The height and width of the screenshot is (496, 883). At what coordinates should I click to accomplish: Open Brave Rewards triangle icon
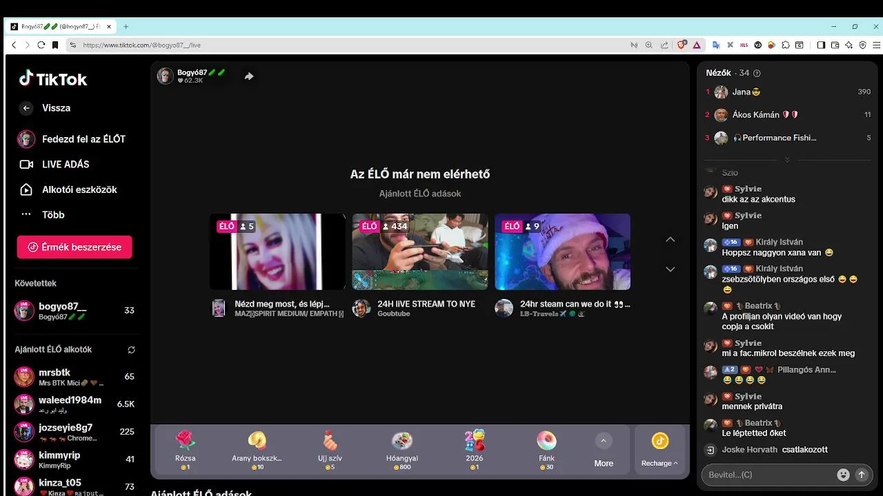(x=697, y=45)
